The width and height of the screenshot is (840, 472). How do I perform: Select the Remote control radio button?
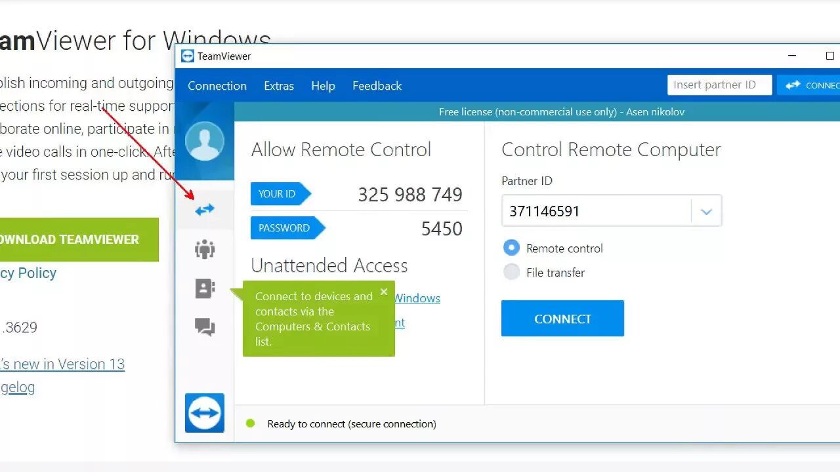(x=511, y=248)
